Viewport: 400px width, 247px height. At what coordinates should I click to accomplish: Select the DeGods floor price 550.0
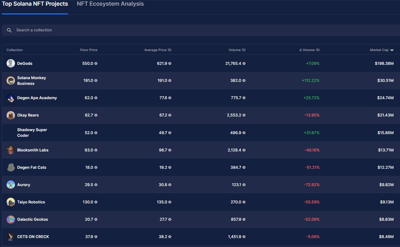(88, 63)
